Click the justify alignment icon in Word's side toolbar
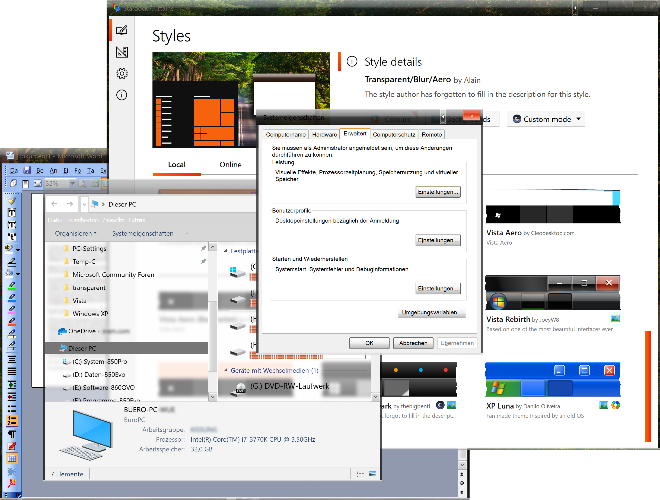 click(12, 372)
